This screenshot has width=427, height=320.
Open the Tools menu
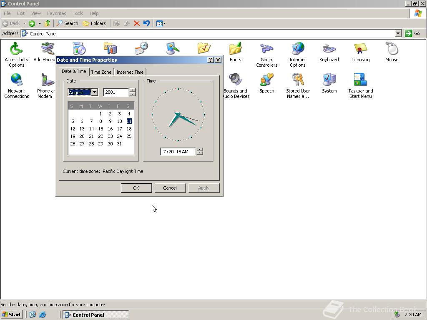(78, 13)
